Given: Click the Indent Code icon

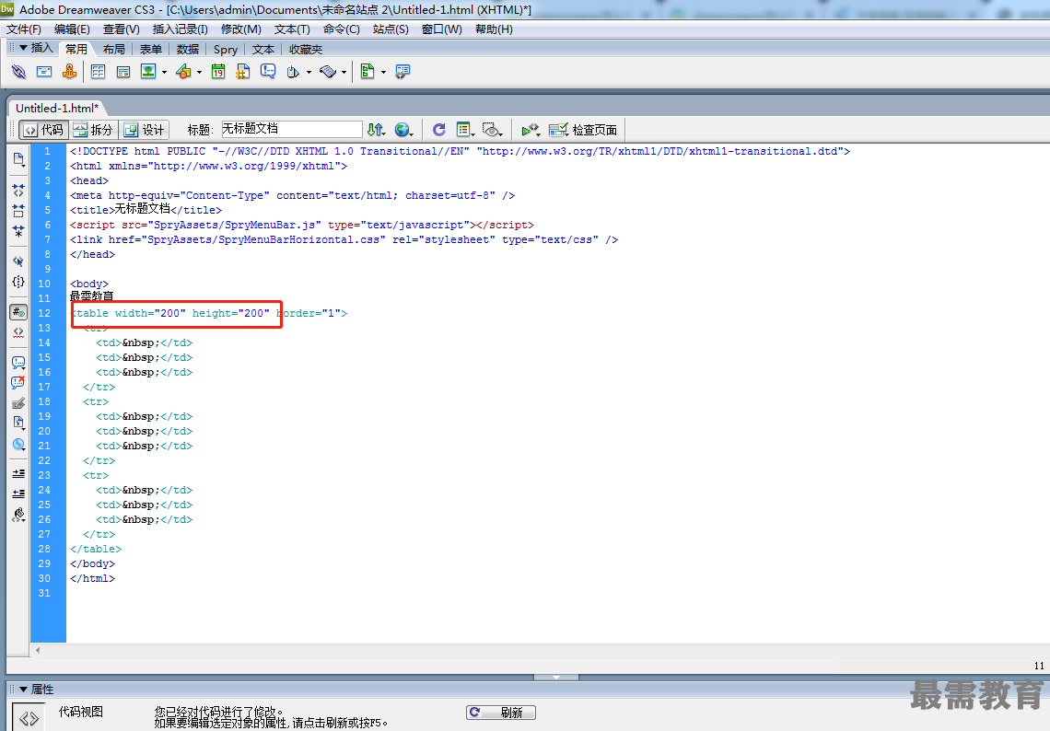Looking at the screenshot, I should click(18, 474).
